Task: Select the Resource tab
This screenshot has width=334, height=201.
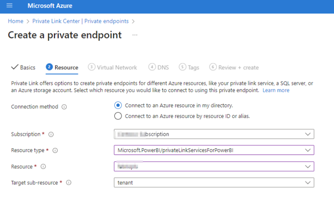Action: pyautogui.click(x=62, y=68)
